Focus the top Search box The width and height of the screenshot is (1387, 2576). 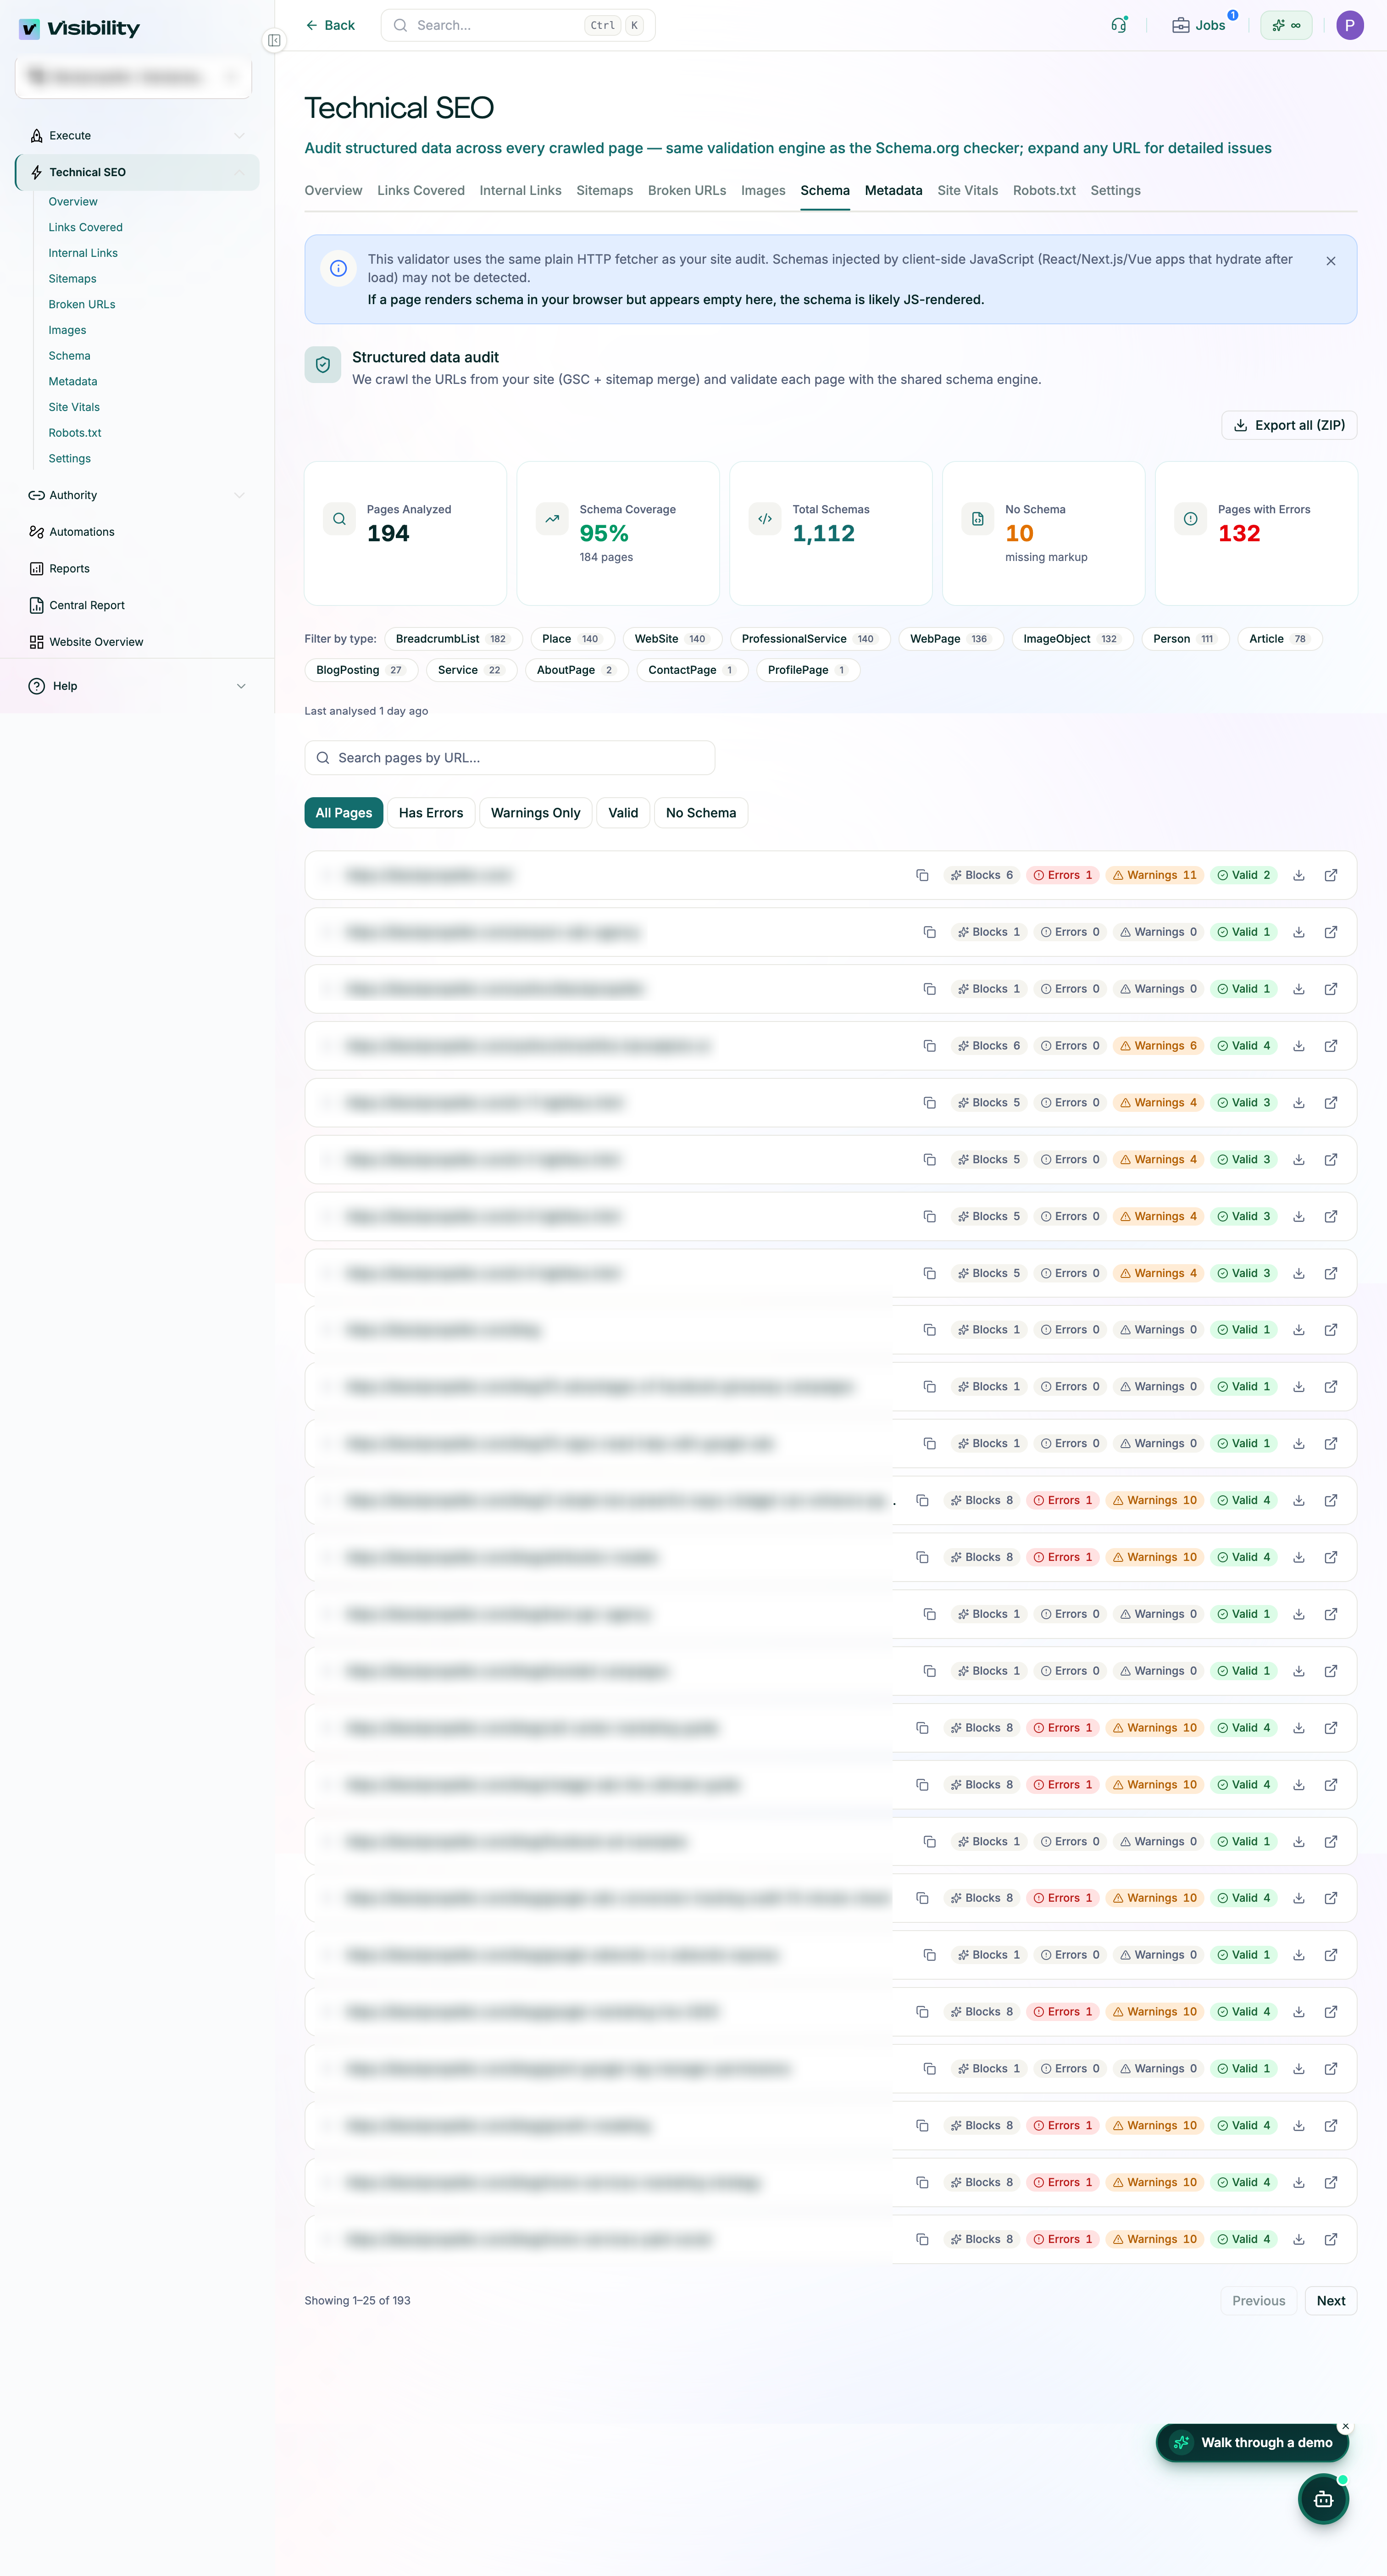coord(517,25)
